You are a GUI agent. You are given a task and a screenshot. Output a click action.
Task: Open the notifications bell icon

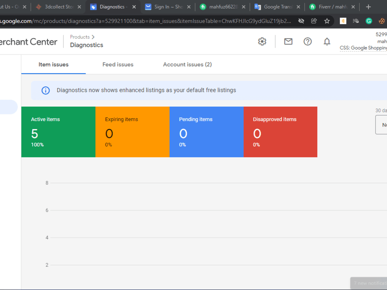[x=327, y=41]
